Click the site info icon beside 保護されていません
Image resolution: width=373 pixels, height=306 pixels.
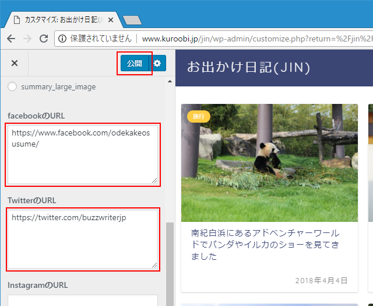(x=62, y=39)
